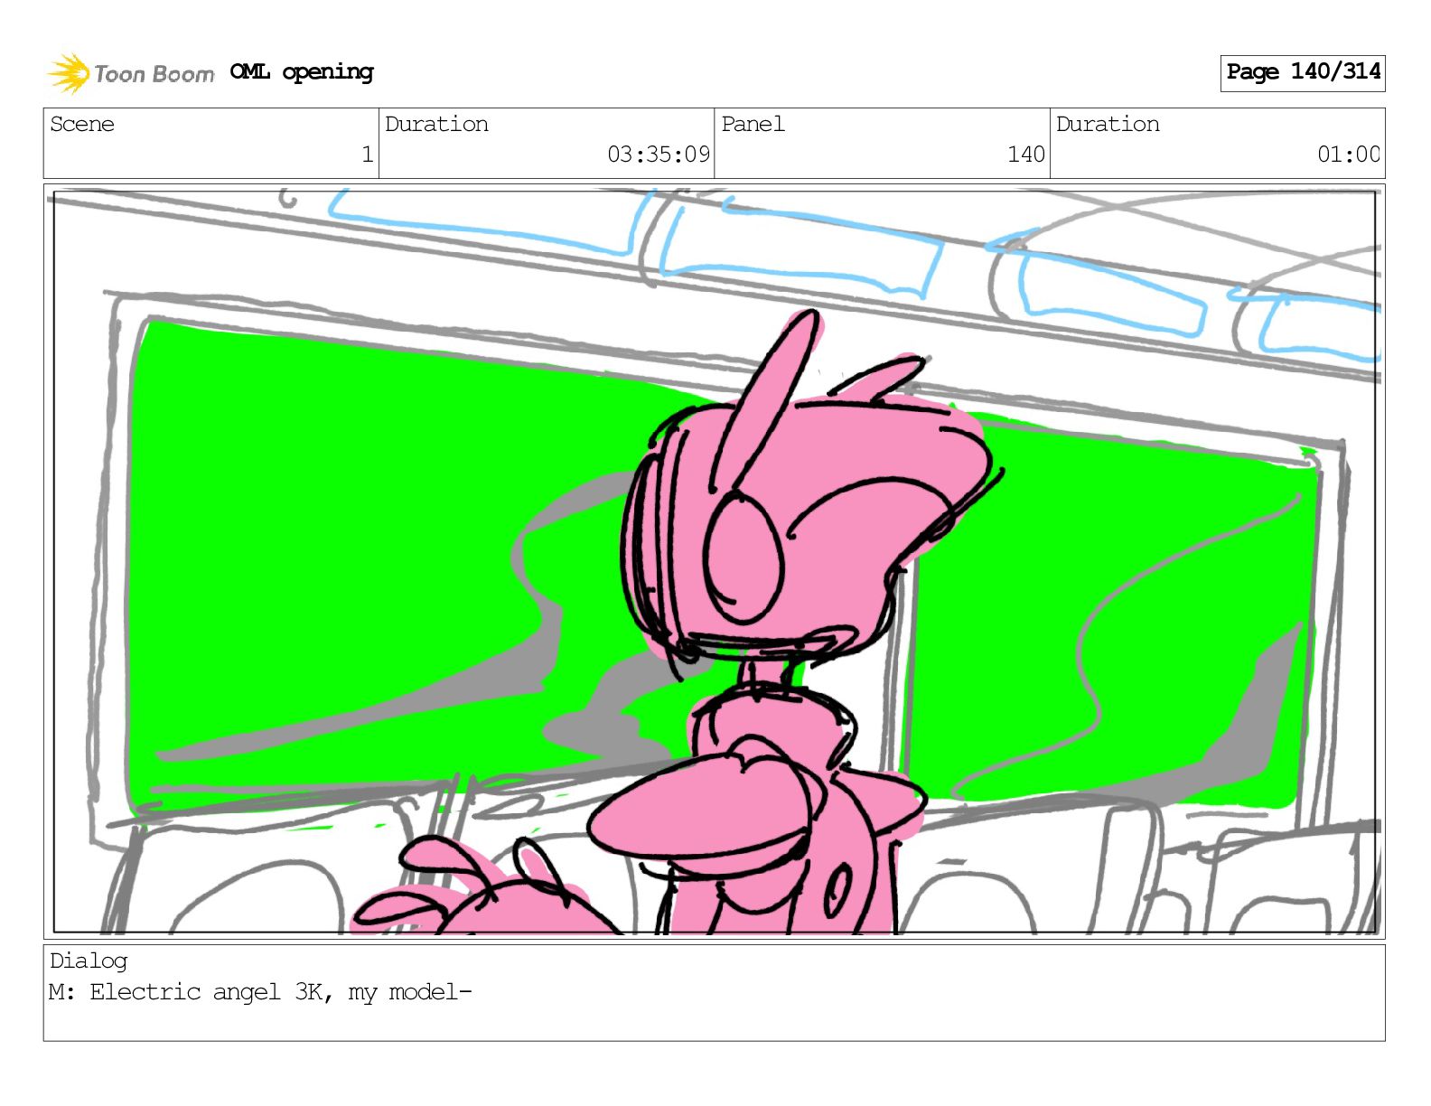Viewport: 1431px width, 1106px height.
Task: Click the "Panel" header label
Action: tap(753, 124)
